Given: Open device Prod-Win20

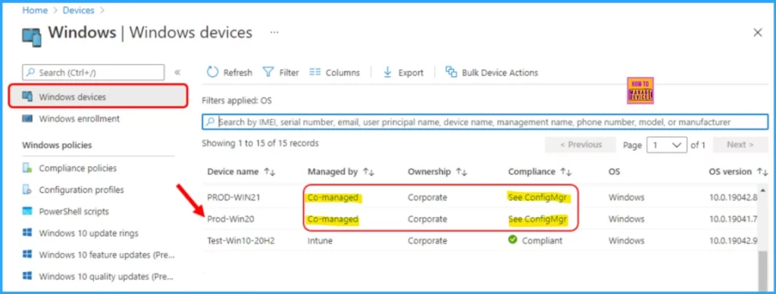Looking at the screenshot, I should (230, 219).
